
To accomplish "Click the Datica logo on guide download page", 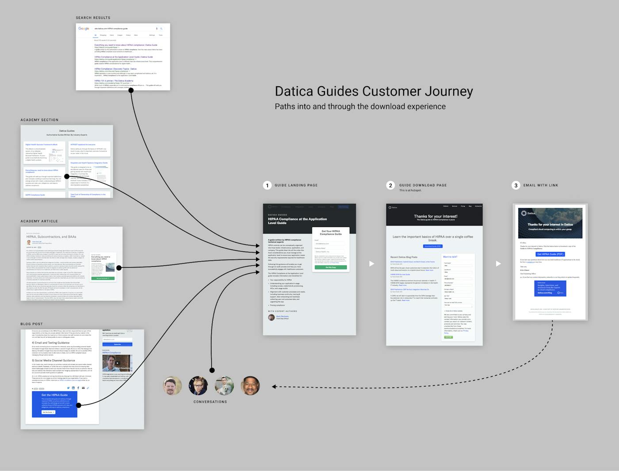I will (393, 207).
